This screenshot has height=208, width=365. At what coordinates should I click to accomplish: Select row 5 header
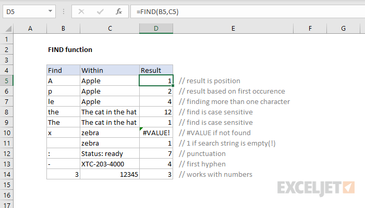(x=6, y=81)
